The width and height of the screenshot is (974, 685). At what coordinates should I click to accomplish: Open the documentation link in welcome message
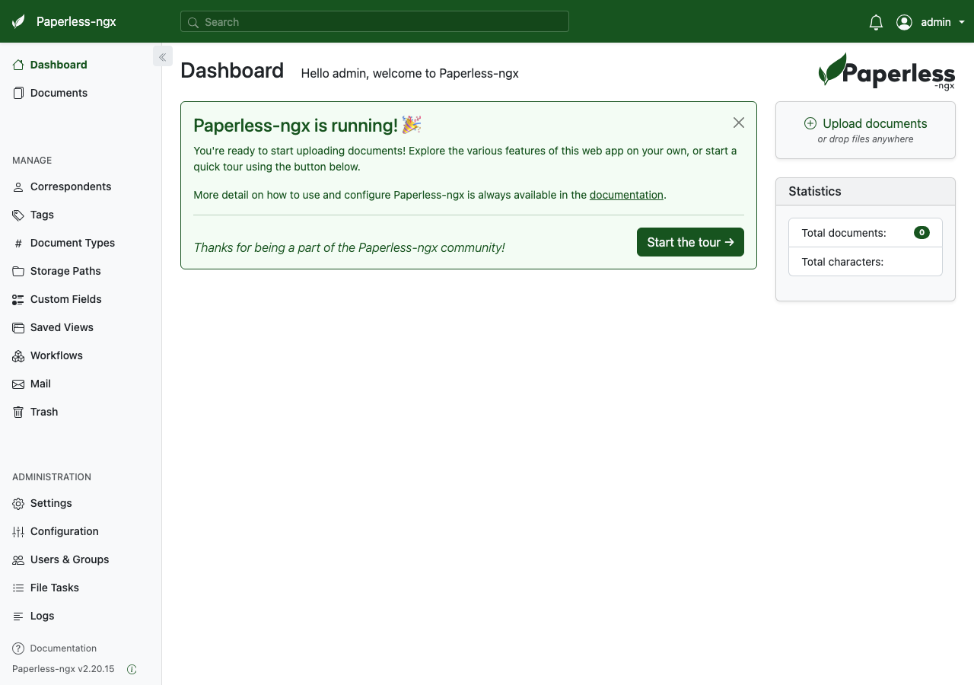626,195
